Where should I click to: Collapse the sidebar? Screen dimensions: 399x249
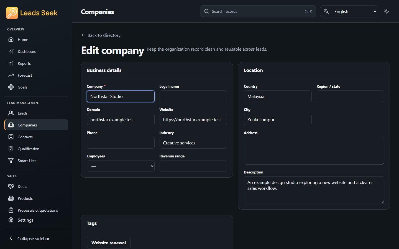(36, 238)
